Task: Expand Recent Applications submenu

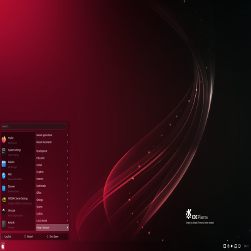Action: click(53, 136)
